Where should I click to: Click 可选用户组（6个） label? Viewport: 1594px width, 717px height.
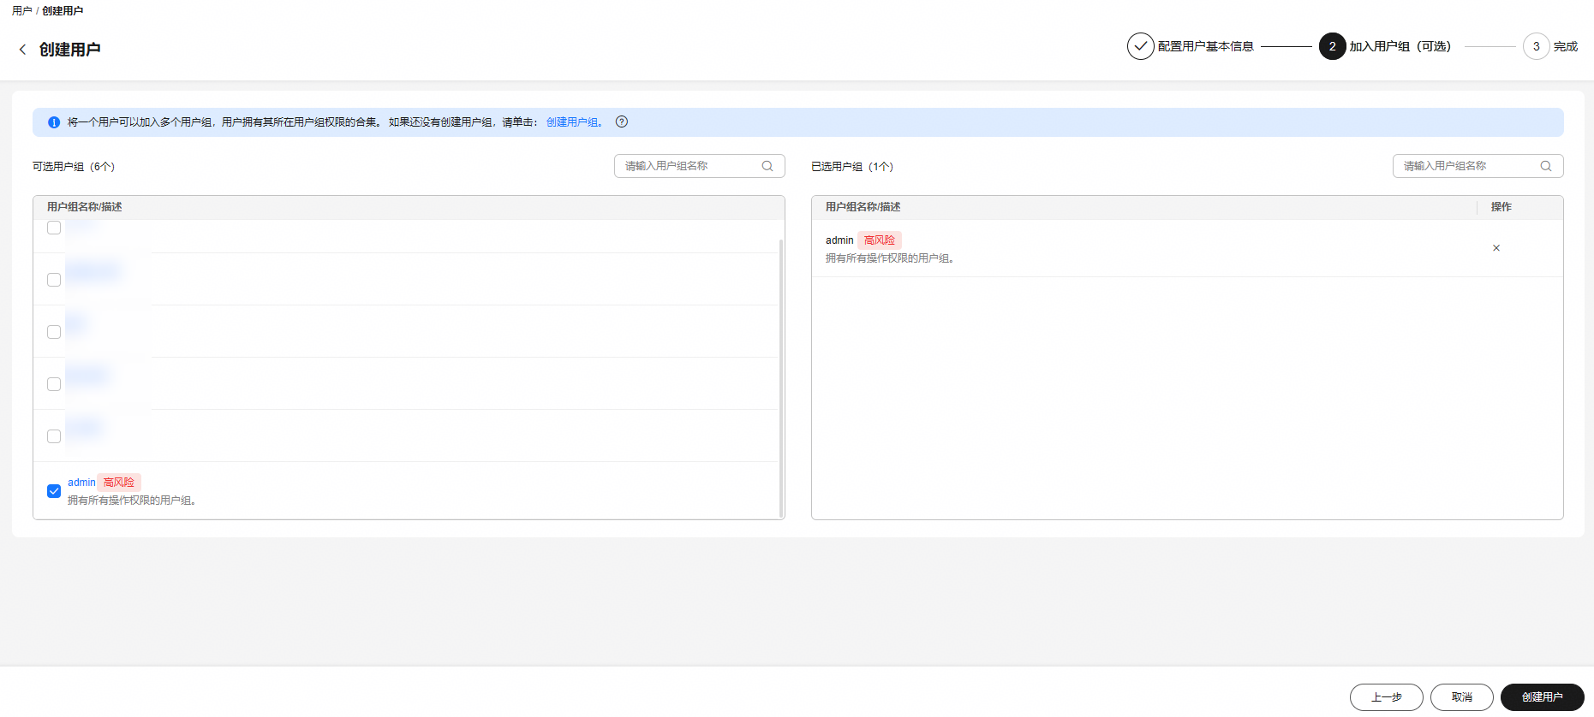tap(74, 167)
